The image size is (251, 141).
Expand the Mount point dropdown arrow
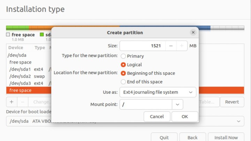pos(177,104)
